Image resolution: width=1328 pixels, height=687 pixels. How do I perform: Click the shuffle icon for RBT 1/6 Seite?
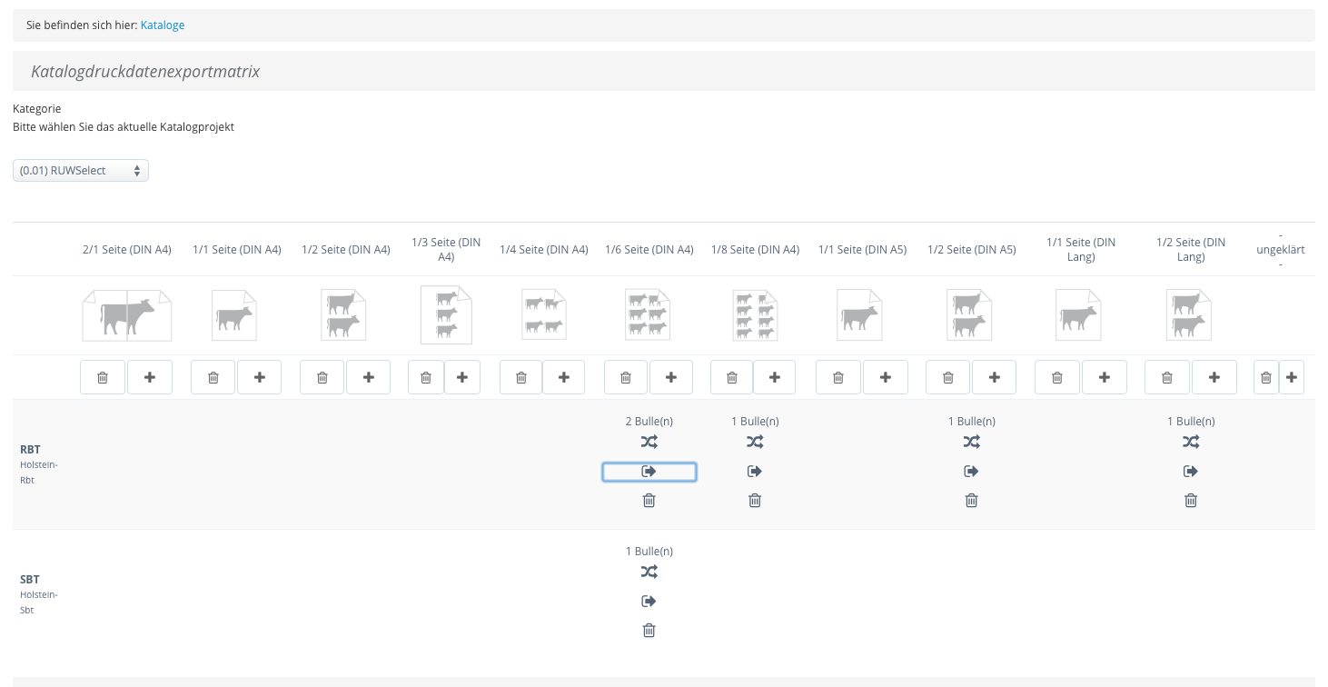click(649, 443)
